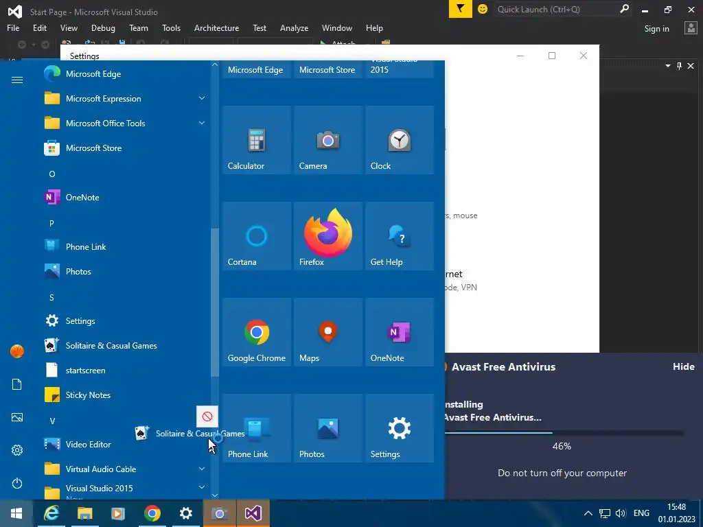Open File Explorer from the taskbar
The width and height of the screenshot is (703, 527).
tap(84, 513)
